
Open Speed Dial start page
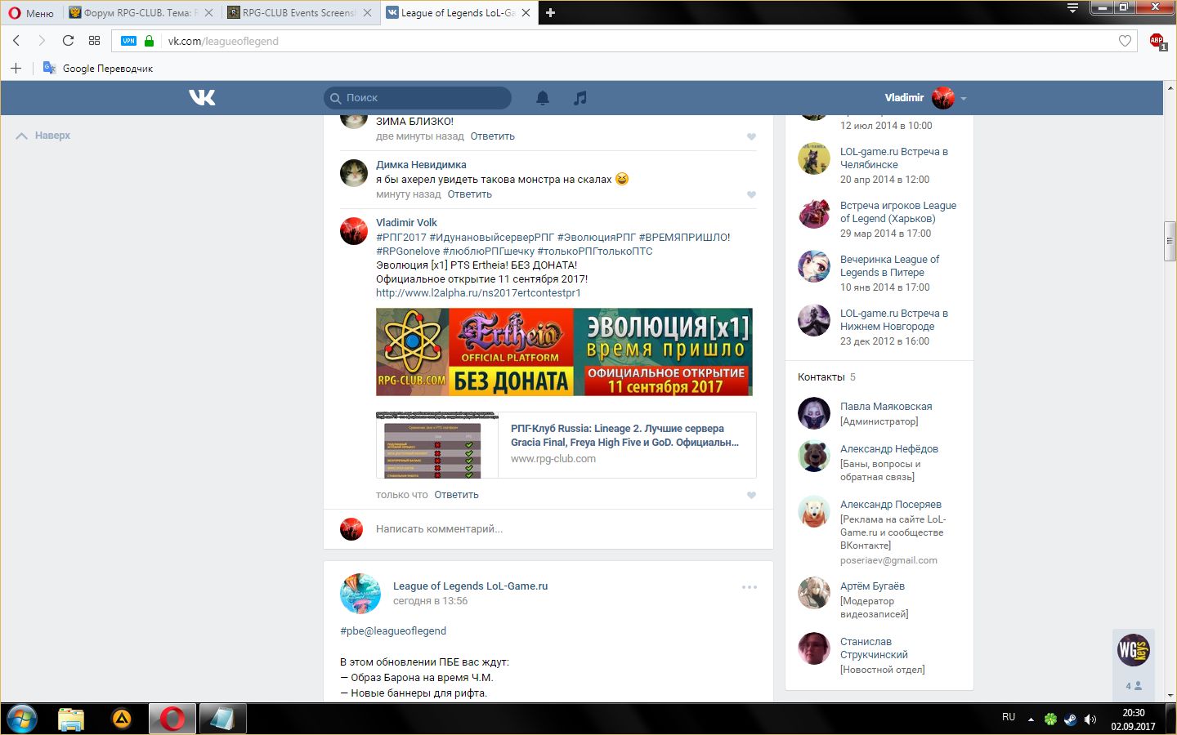pos(94,41)
